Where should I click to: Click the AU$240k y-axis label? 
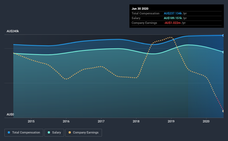pyautogui.click(x=13, y=31)
